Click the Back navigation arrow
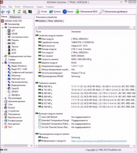The image size is (137, 153). [x=3, y=12]
